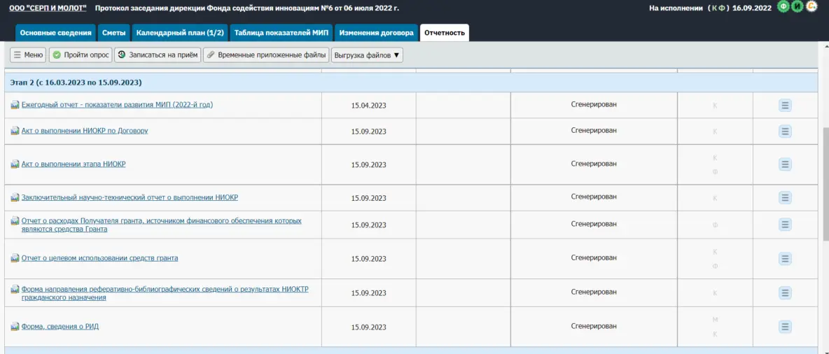Open row menu for Акт о выполнении НИОКР по Договору
This screenshot has width=829, height=354.
click(785, 131)
